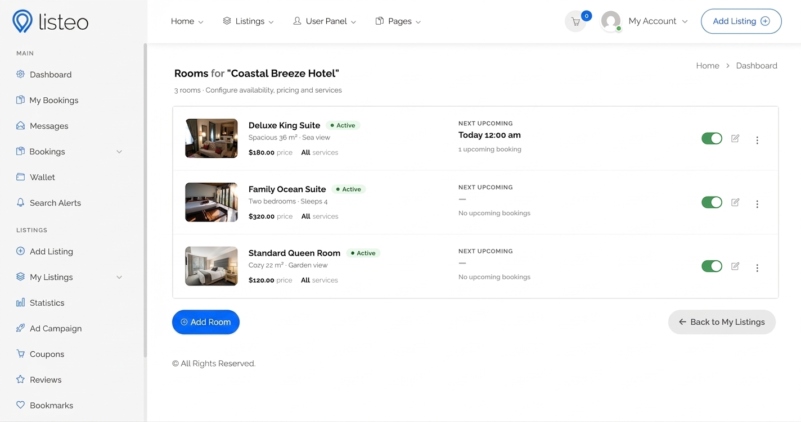Click the Search Alerts bell icon
801x422 pixels.
click(20, 203)
